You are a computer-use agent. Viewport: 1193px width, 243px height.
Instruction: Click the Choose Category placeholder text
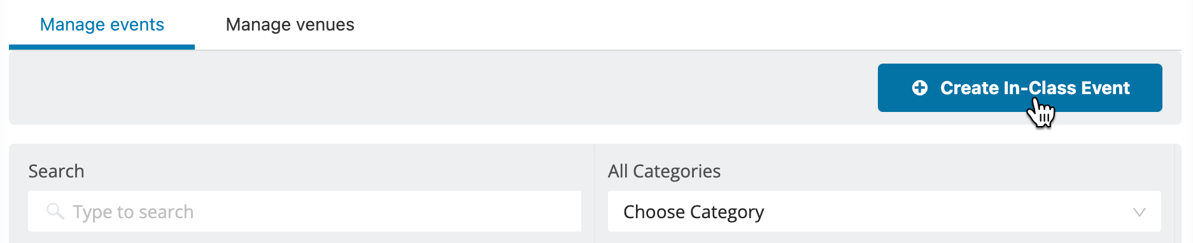click(x=693, y=212)
